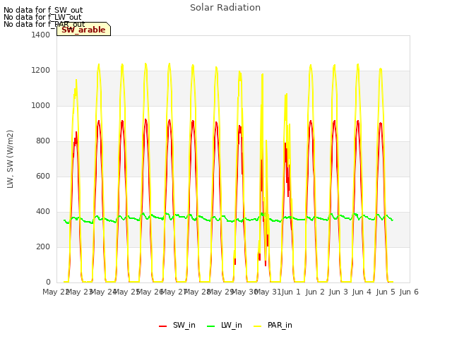Screen dimensions: 452x339
Task: Click the 'No data for f_SW_out' message
Action: (43, 10)
